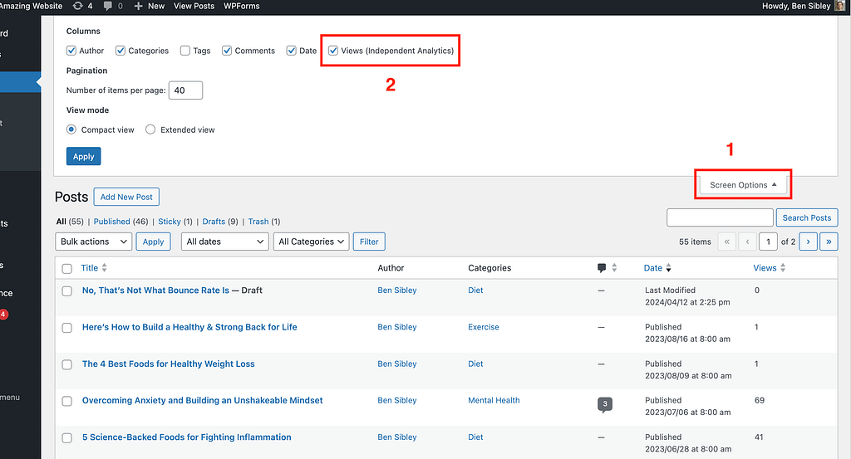The height and width of the screenshot is (459, 851).
Task: Open WPForms in the admin bar
Action: tap(242, 6)
